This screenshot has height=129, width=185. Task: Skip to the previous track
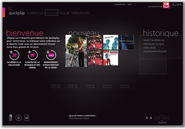pyautogui.click(x=156, y=118)
